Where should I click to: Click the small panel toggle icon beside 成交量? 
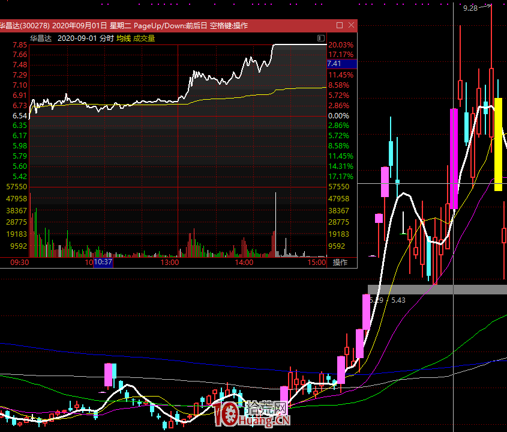click(x=319, y=38)
